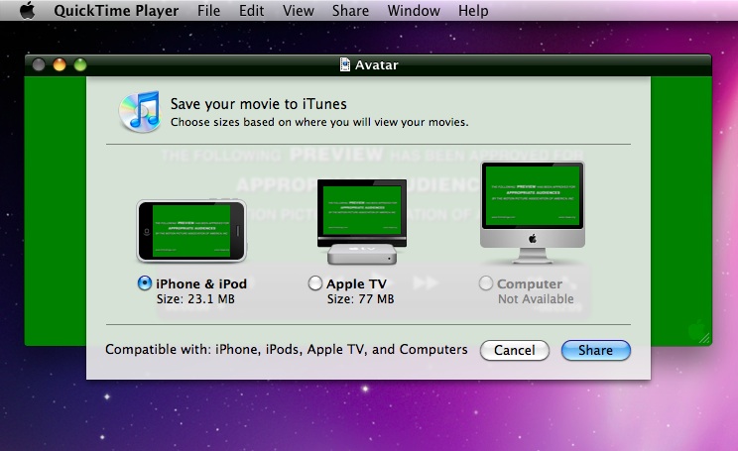Image resolution: width=738 pixels, height=451 pixels.
Task: Click the 'Not Available' text under Computer
Action: tap(536, 299)
